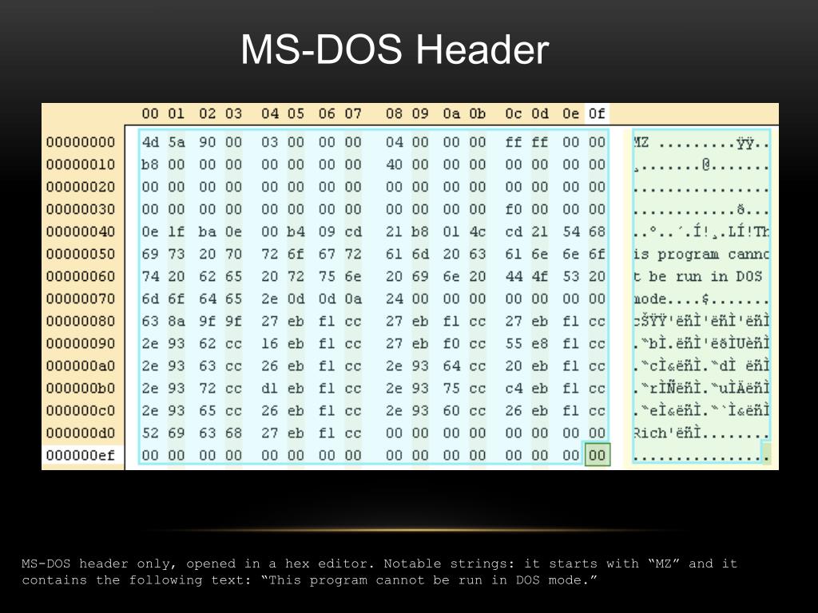This screenshot has height=613, width=818.
Task: Select hex byte b8 in row 00000010
Action: tap(150, 164)
